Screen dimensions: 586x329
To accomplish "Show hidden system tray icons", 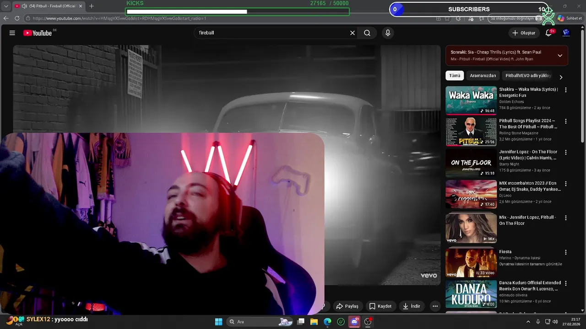I will click(x=528, y=322).
